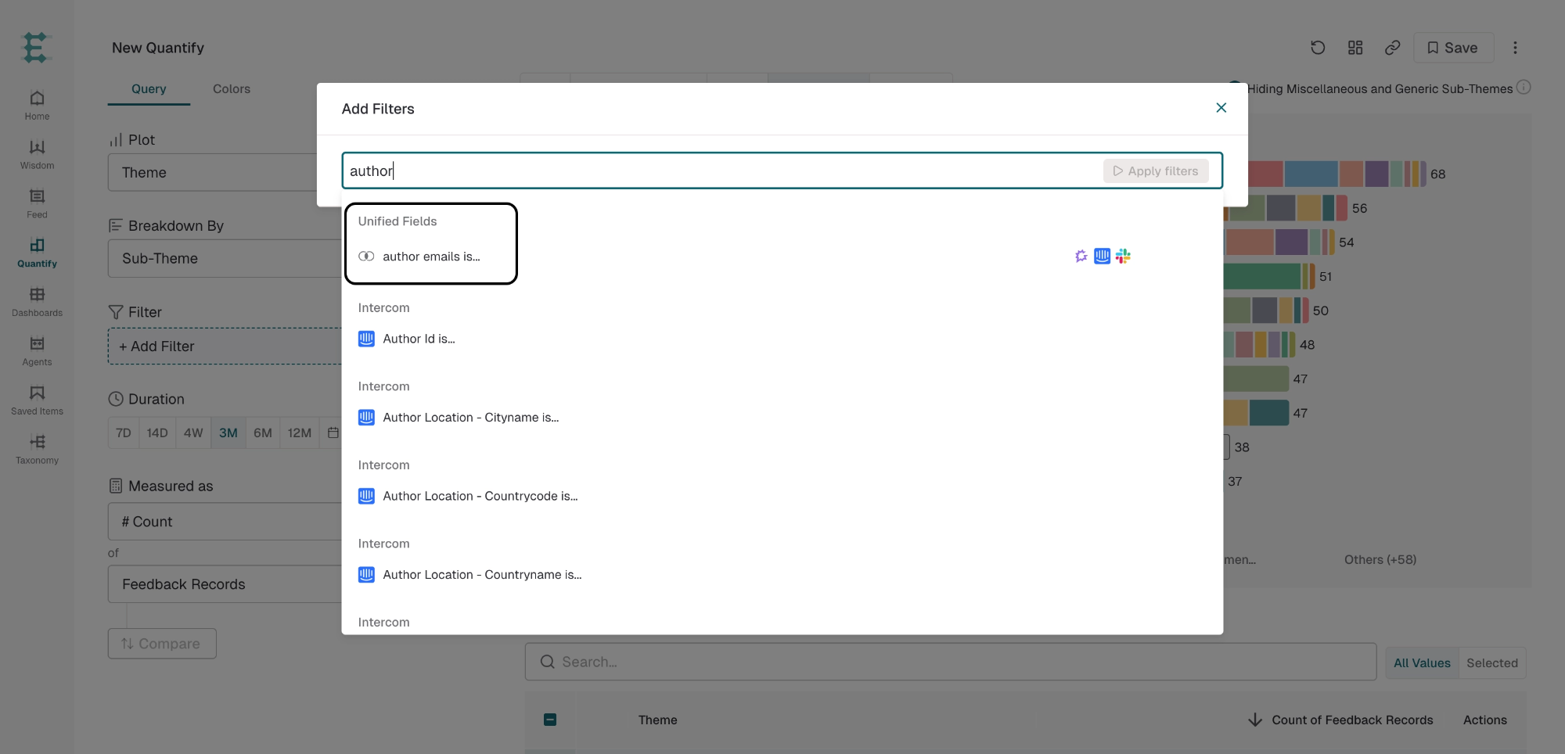Viewport: 1565px width, 754px height.
Task: Toggle the table select-all checkbox
Action: click(550, 720)
